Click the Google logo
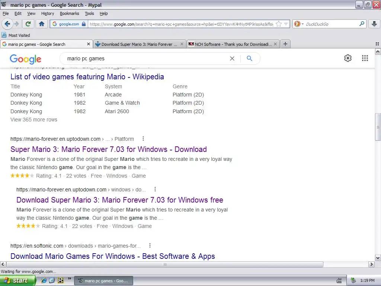 click(x=26, y=59)
